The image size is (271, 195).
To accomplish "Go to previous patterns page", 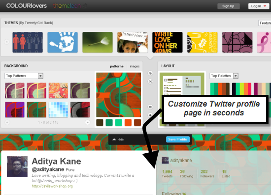I will tap(7, 122).
